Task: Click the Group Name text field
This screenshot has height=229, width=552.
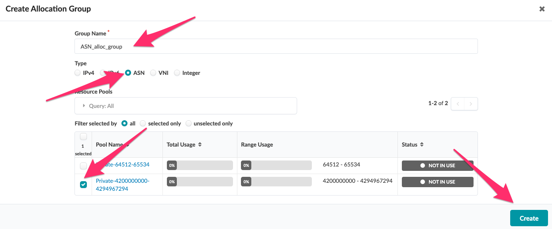Action: (276, 46)
